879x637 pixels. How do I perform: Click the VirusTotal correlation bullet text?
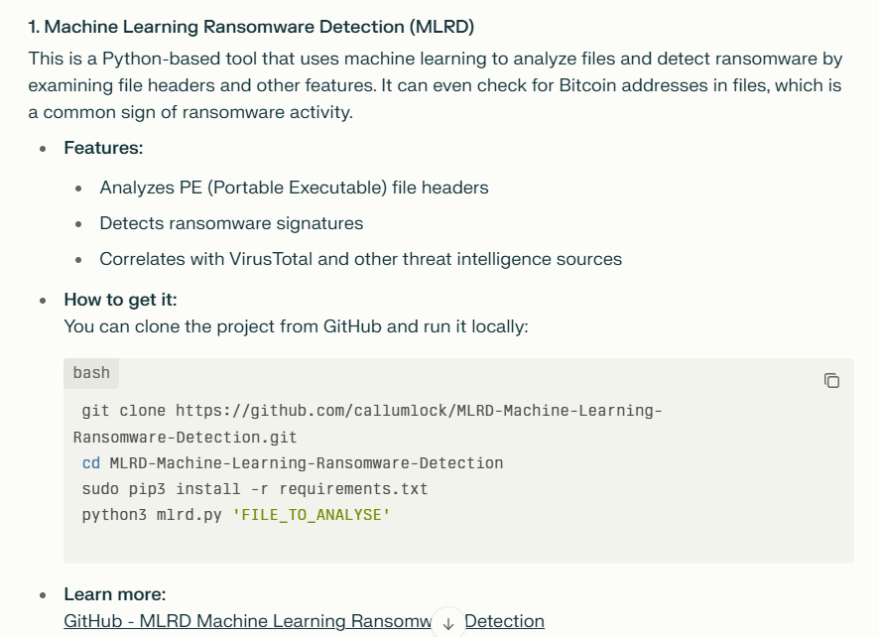(x=360, y=259)
